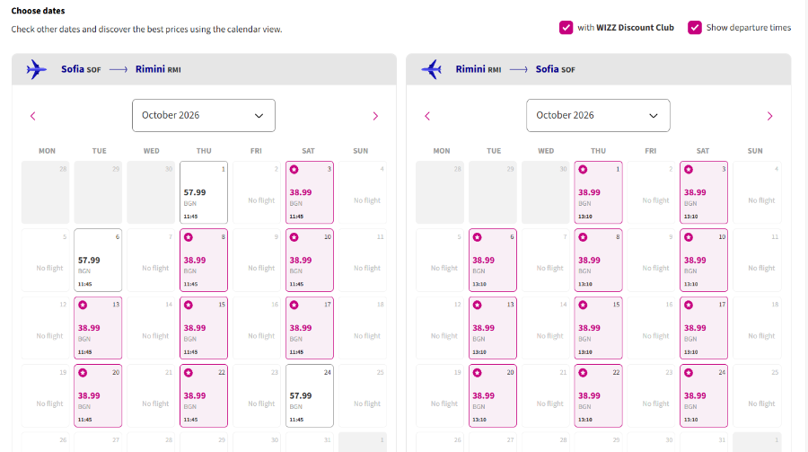Click discount star icon on outbound October 13
This screenshot has width=808, height=452.
click(83, 305)
